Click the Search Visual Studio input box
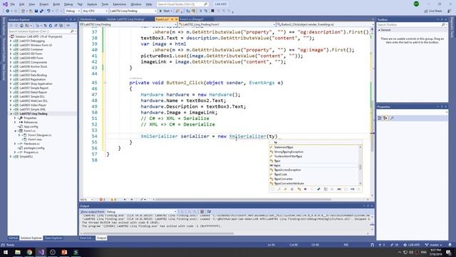456x257 pixels. click(182, 4)
